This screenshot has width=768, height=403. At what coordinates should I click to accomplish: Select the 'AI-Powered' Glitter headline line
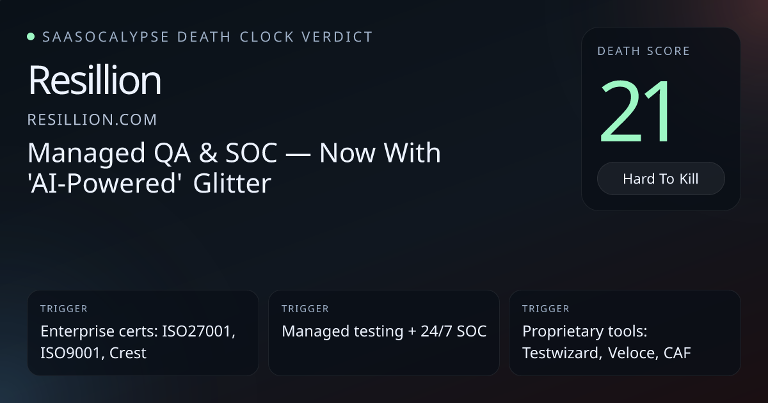pyautogui.click(x=150, y=184)
